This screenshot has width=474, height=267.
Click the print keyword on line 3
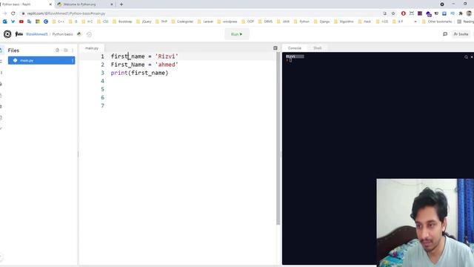(119, 73)
